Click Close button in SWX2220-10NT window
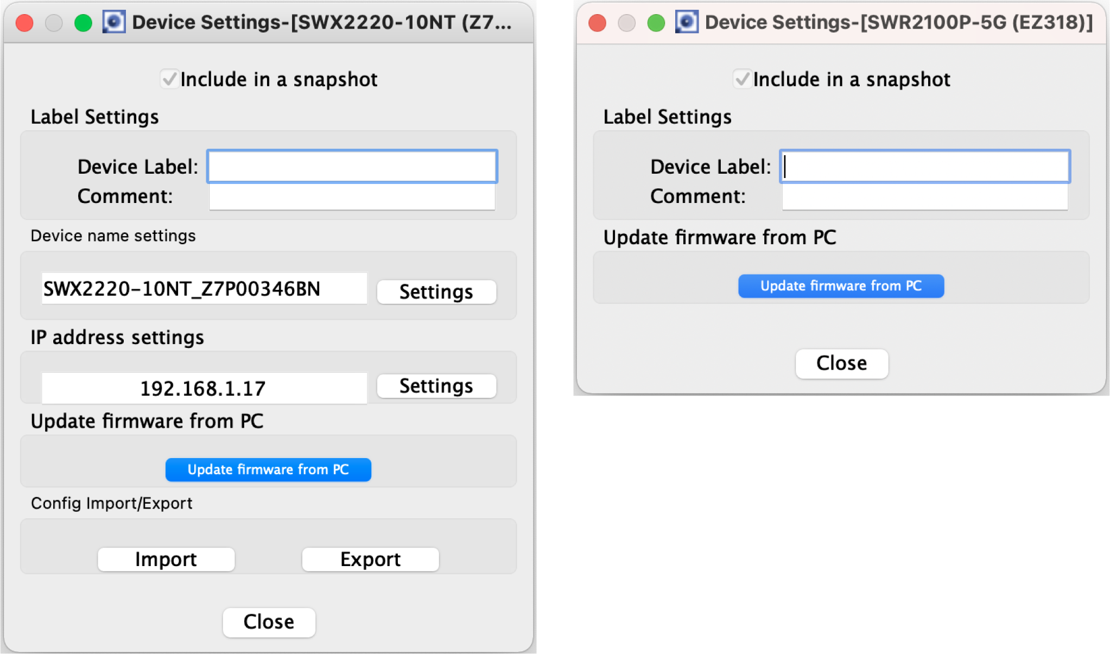Image resolution: width=1110 pixels, height=654 pixels. (269, 622)
